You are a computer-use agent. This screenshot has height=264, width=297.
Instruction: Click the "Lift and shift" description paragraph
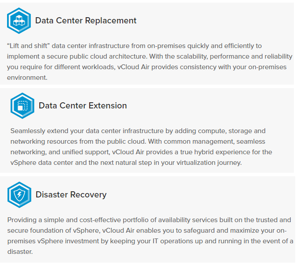(150, 62)
